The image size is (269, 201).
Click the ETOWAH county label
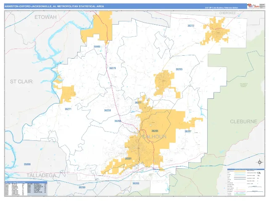coord(45,17)
